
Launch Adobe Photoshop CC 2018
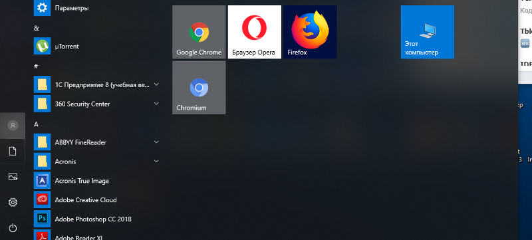click(x=96, y=219)
